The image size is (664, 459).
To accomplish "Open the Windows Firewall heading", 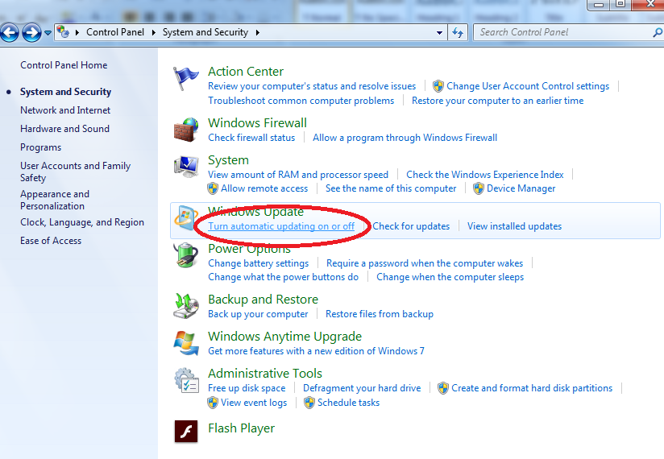I will point(258,123).
